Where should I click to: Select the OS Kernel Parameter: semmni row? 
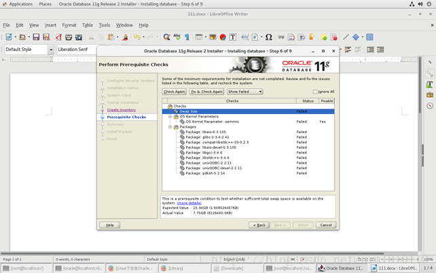(x=248, y=122)
